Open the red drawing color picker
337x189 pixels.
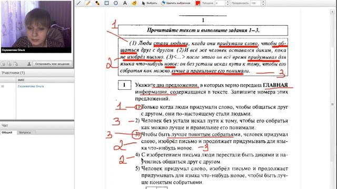point(198,3)
